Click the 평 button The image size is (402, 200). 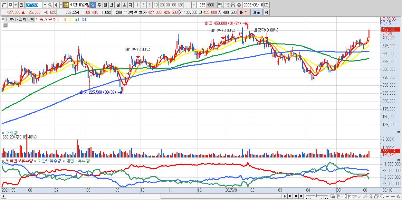266,12
